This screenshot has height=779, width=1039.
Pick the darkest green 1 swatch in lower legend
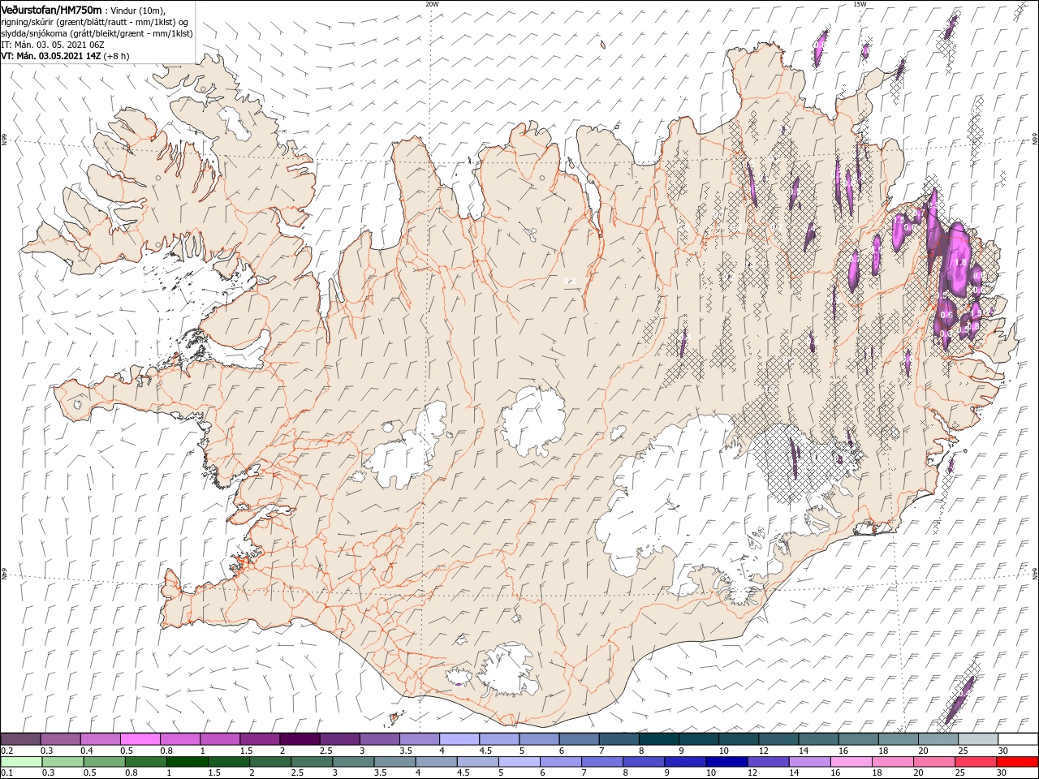187,762
